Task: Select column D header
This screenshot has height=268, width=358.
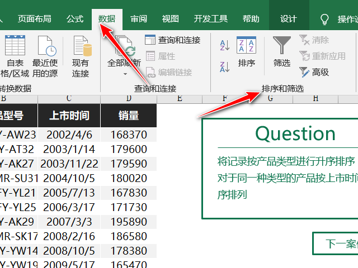Action: point(129,99)
